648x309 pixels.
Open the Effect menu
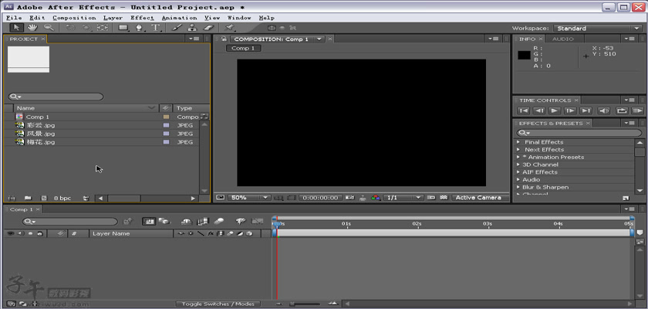point(142,18)
